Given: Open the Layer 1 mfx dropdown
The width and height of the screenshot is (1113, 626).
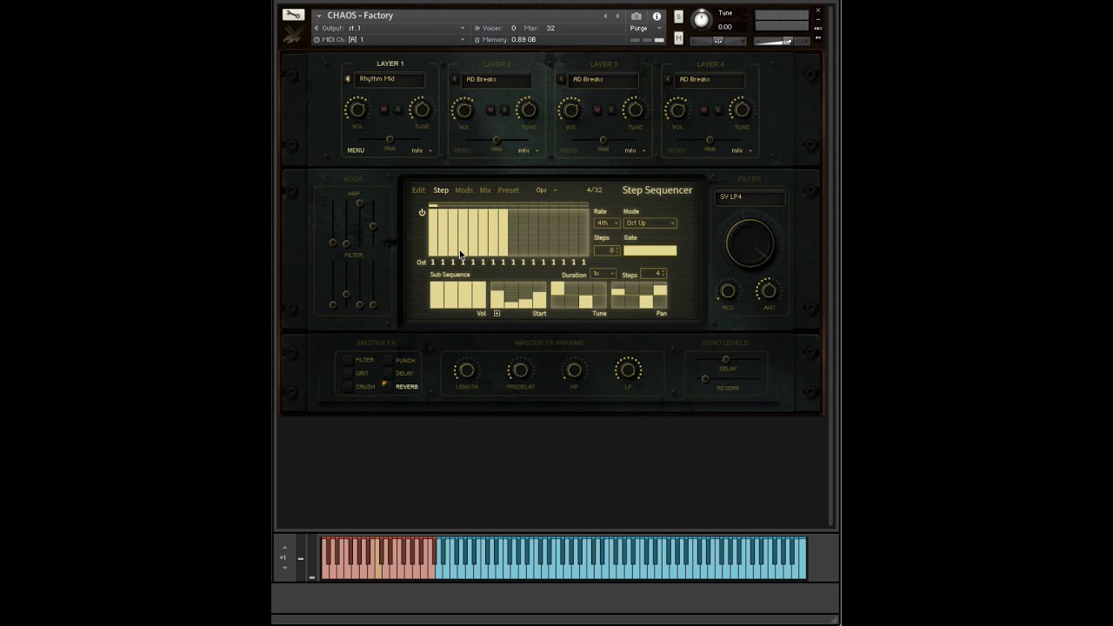Looking at the screenshot, I should [x=422, y=150].
